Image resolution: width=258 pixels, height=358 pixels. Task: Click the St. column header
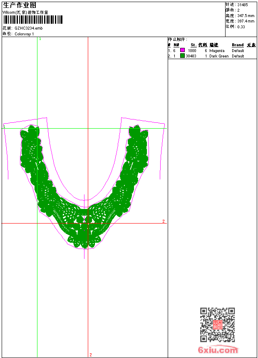[193, 45]
